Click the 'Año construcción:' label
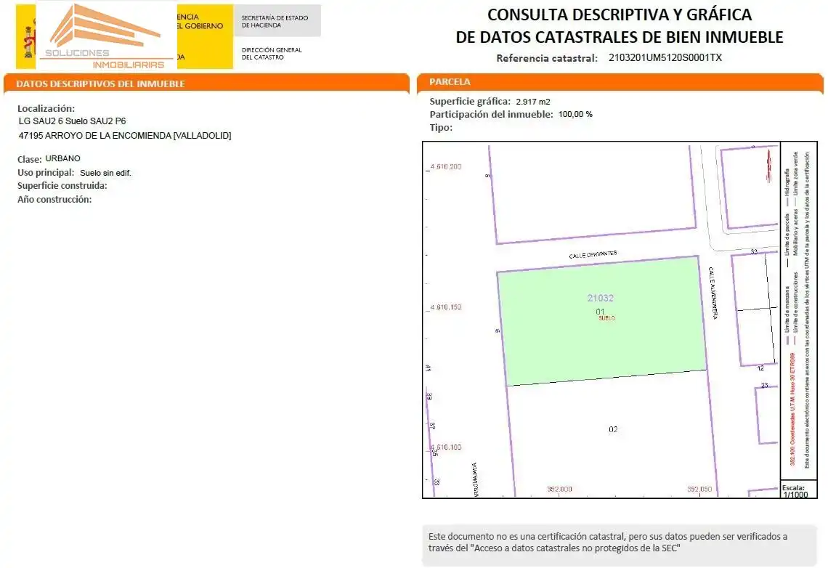The height and width of the screenshot is (568, 828). (54, 200)
